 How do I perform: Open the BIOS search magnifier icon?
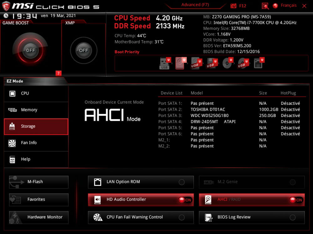point(265,6)
